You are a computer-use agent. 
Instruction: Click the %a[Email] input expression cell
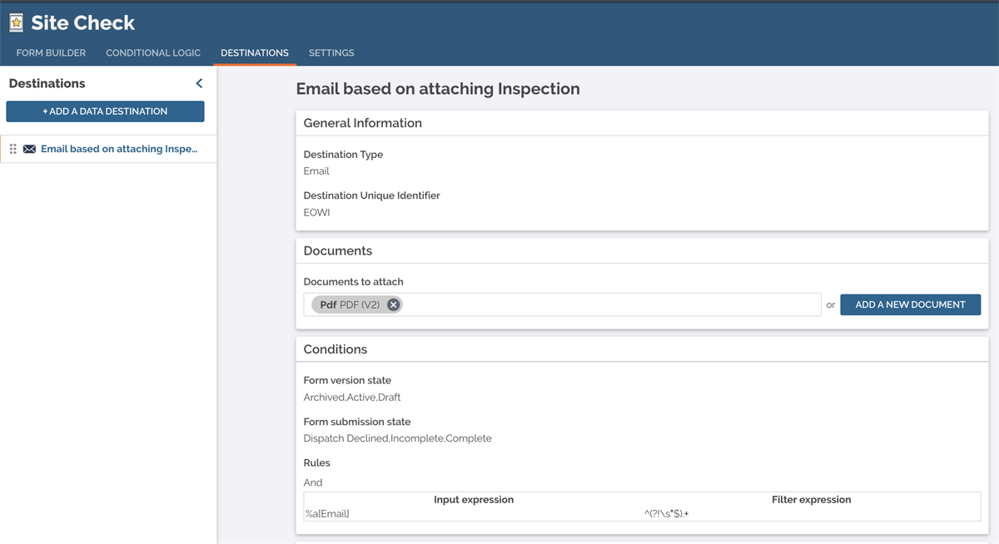point(327,514)
